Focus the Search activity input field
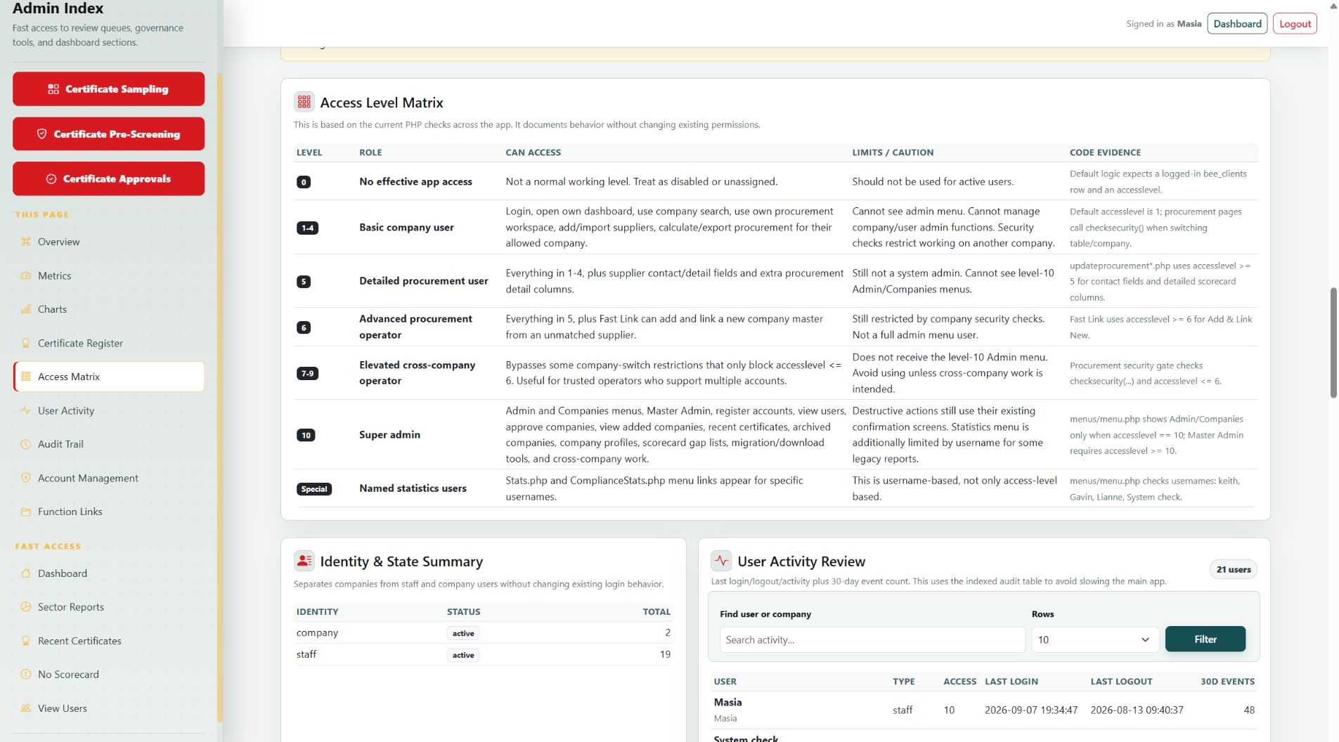 point(872,639)
